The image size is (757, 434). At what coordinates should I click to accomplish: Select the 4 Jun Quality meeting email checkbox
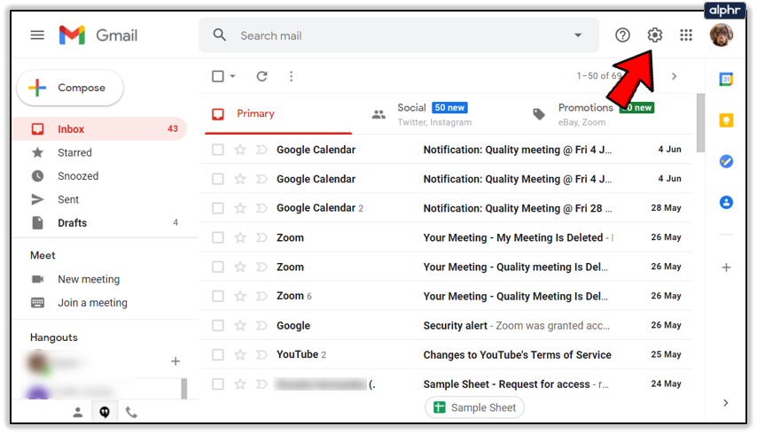pyautogui.click(x=218, y=150)
